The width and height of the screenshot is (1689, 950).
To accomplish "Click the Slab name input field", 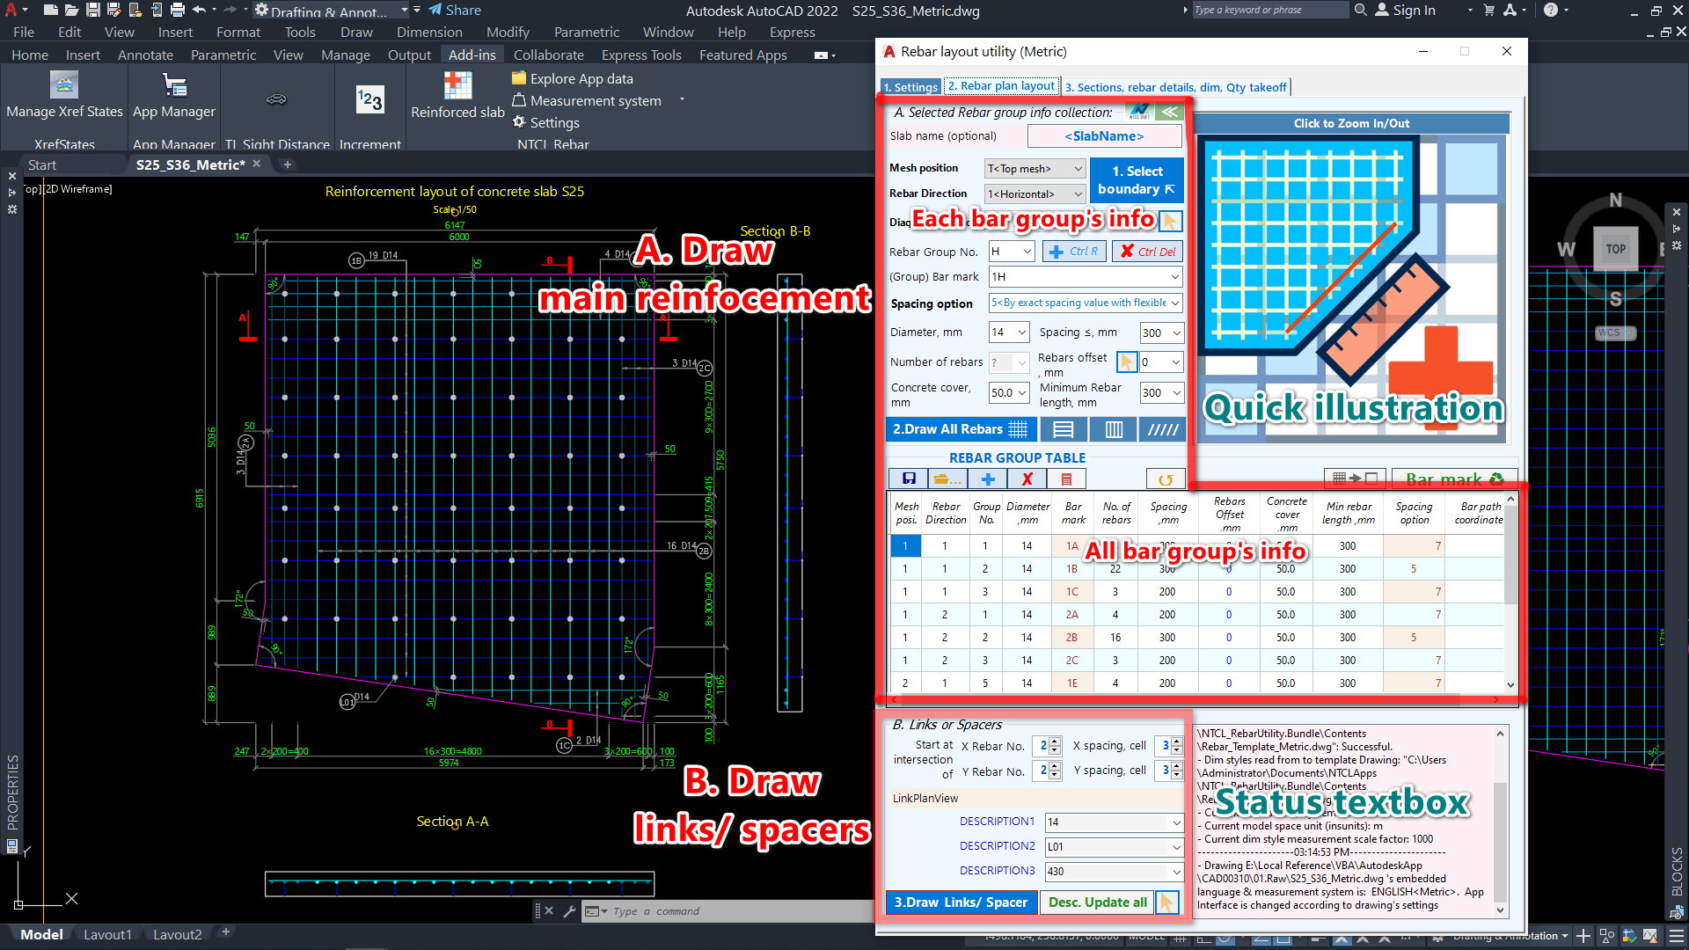I will (1104, 136).
